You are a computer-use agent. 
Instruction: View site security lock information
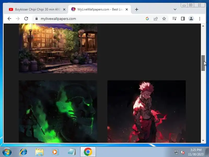(37, 19)
